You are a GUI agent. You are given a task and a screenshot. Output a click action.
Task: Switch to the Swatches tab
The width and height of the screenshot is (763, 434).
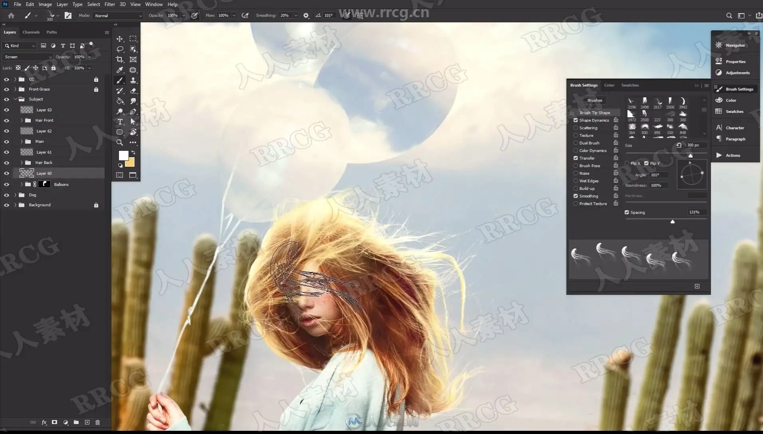tap(630, 85)
